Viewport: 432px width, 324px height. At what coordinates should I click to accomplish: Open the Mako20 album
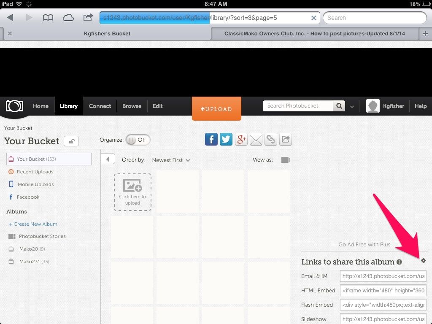click(x=32, y=249)
